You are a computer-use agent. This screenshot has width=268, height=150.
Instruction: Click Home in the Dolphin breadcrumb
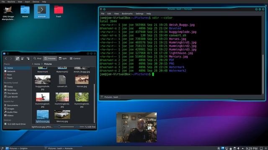pos(37,64)
